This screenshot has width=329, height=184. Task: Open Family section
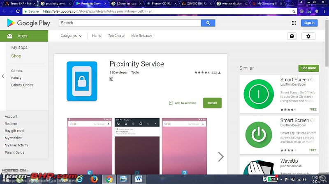(16, 78)
